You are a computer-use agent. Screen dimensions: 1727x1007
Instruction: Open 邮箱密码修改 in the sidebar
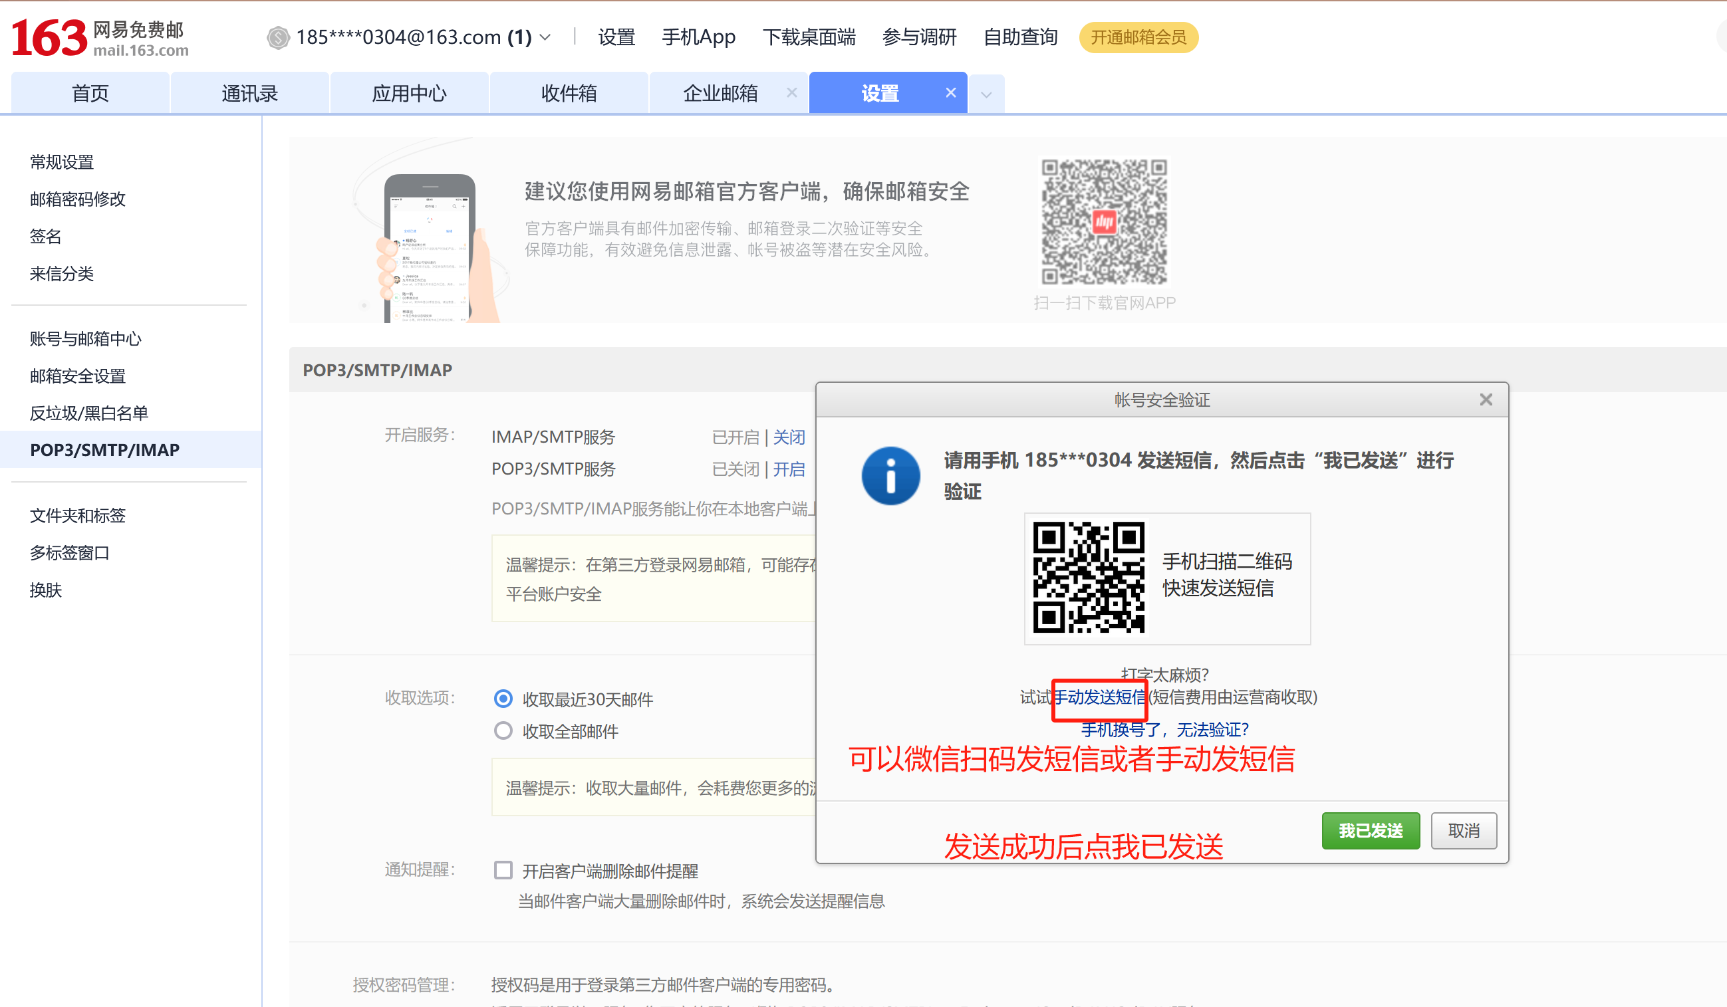(x=77, y=199)
